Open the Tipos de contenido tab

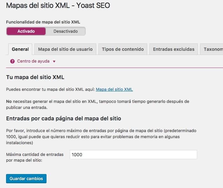(123, 49)
